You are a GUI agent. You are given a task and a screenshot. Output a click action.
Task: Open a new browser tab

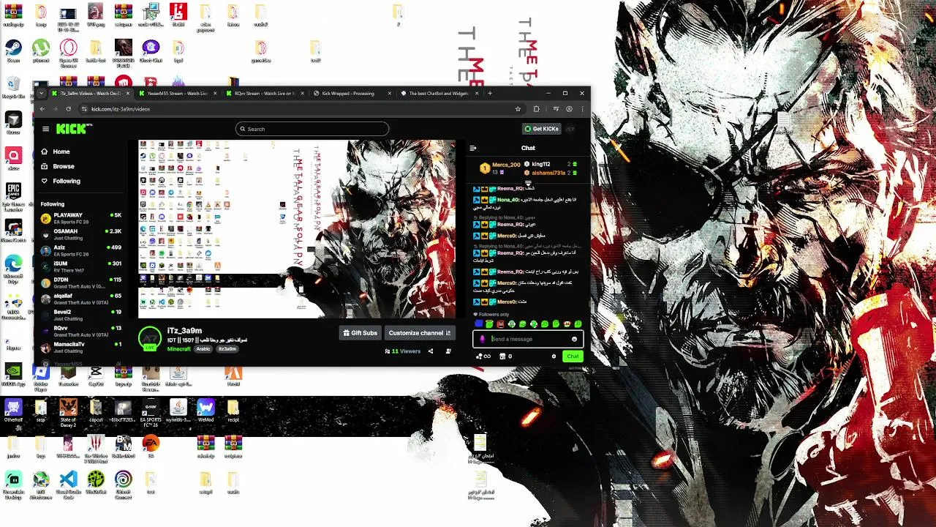coord(490,93)
